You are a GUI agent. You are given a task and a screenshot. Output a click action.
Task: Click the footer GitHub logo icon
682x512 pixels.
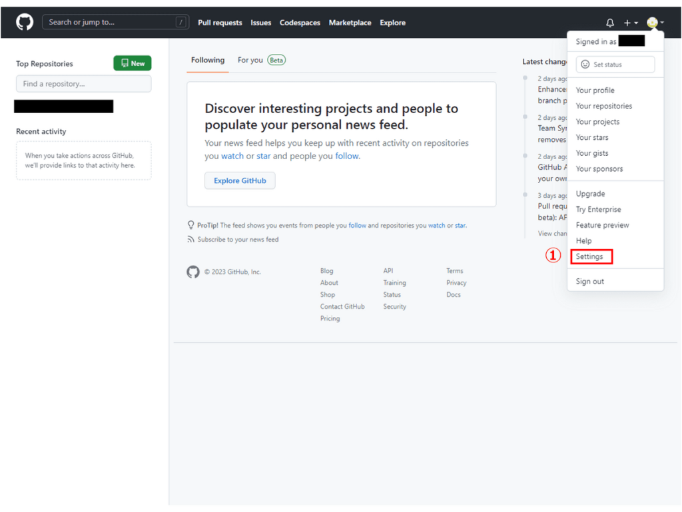point(193,272)
